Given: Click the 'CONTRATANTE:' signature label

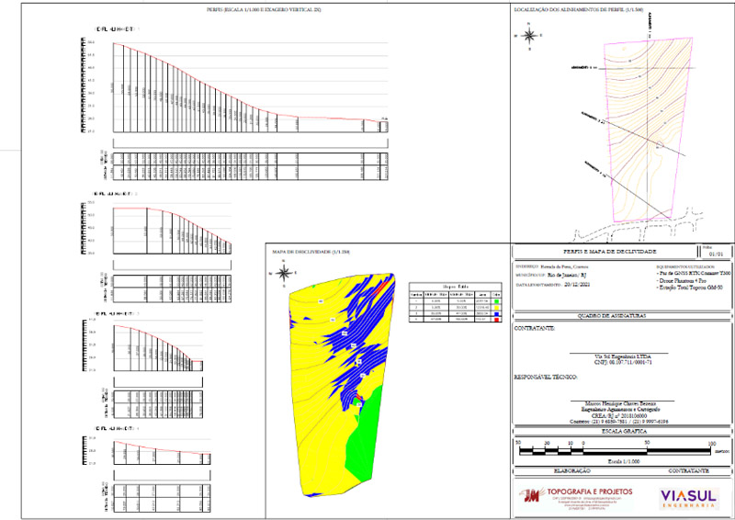Looking at the screenshot, I should tap(536, 327).
